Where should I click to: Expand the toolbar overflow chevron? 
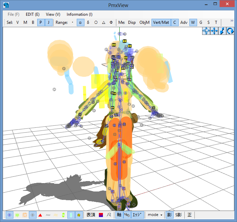pos(232,21)
